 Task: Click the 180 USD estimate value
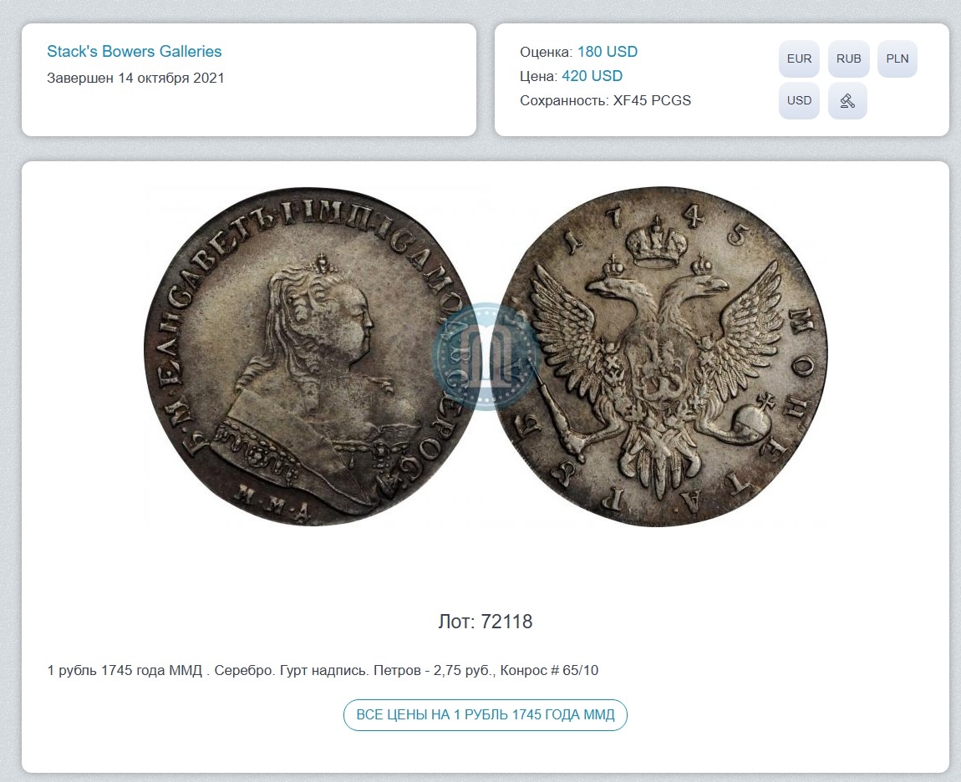(x=608, y=52)
